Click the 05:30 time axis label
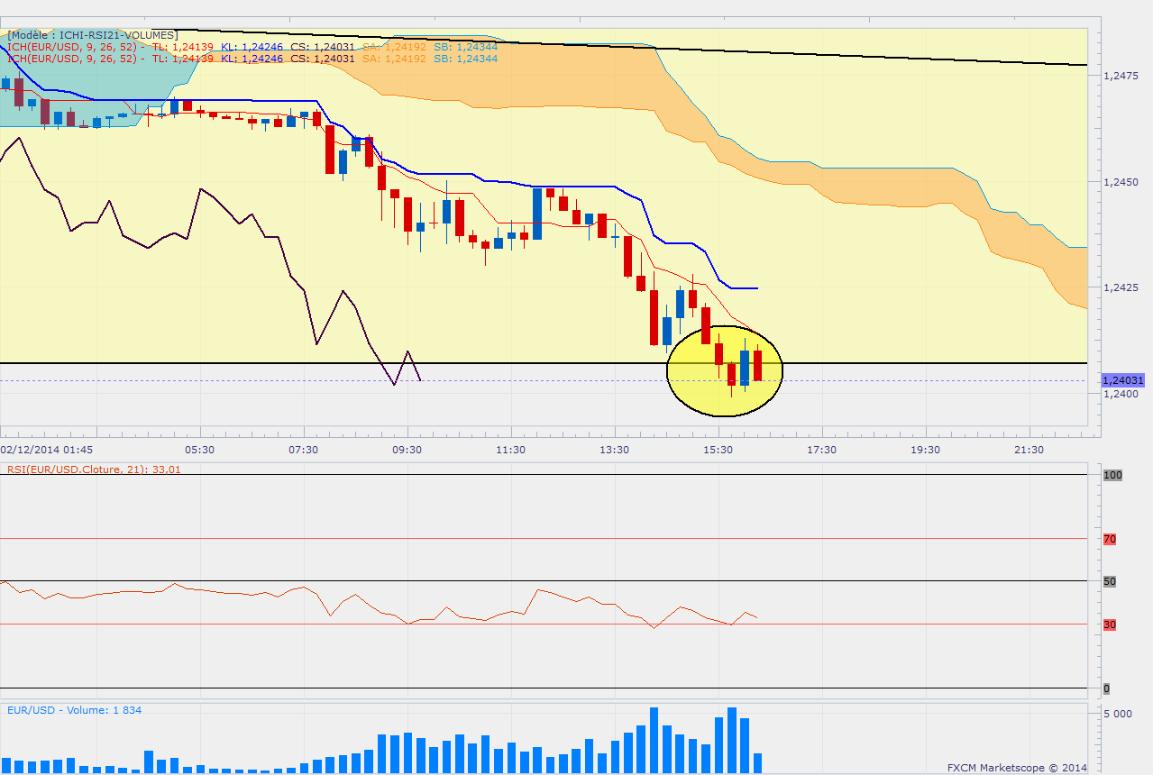1153x775 pixels. [x=199, y=450]
